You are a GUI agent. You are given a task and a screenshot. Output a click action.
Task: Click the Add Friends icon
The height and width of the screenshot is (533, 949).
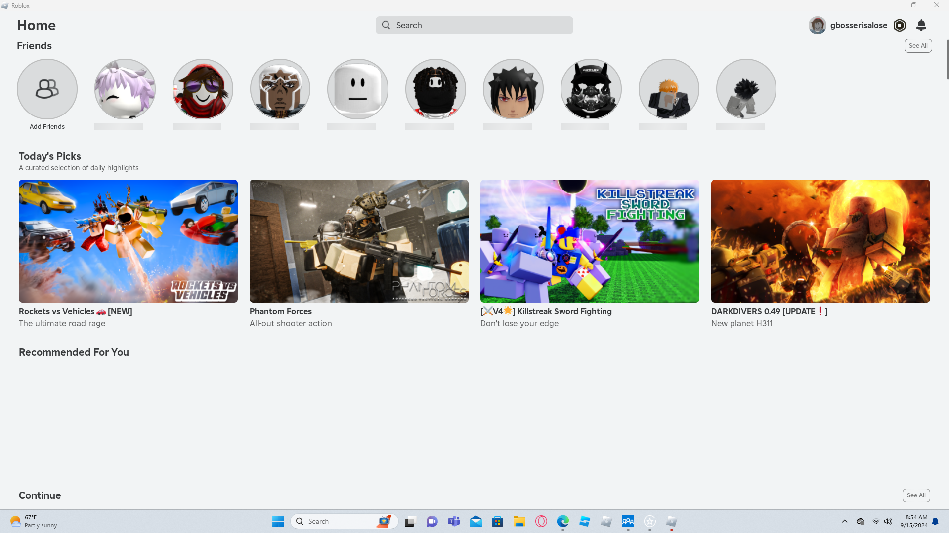point(47,89)
